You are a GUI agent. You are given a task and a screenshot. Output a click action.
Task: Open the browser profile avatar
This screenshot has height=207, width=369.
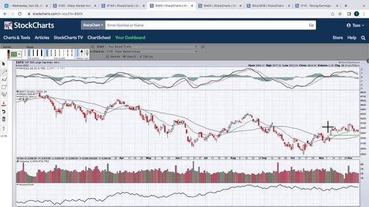pyautogui.click(x=356, y=14)
